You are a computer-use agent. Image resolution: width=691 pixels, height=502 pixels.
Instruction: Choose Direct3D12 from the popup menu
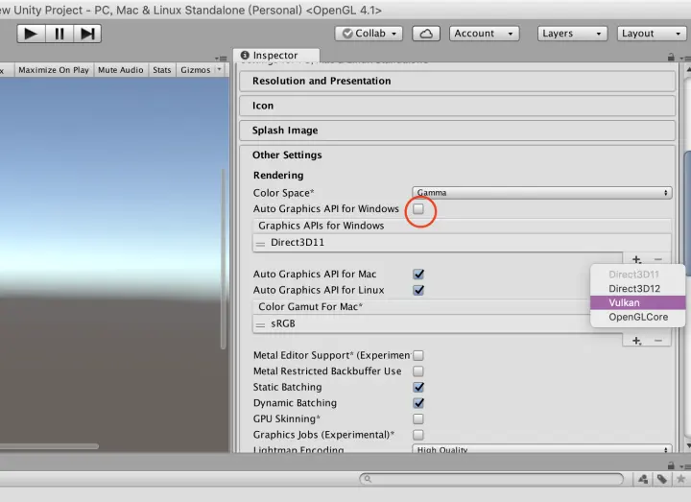pos(637,289)
